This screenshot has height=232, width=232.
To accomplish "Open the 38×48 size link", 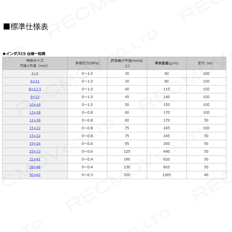I will click(35, 167).
